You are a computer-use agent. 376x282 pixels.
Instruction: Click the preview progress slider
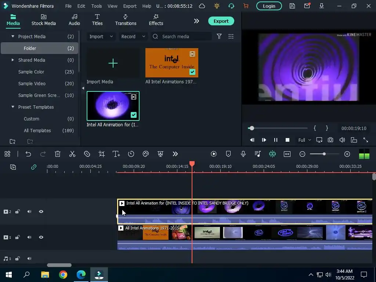[278, 128]
